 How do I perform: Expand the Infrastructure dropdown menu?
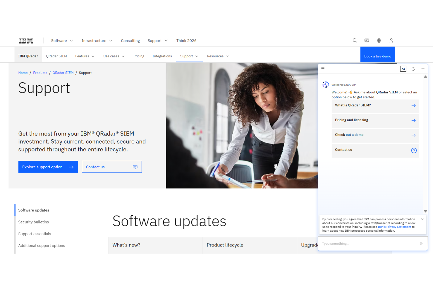[x=97, y=41]
